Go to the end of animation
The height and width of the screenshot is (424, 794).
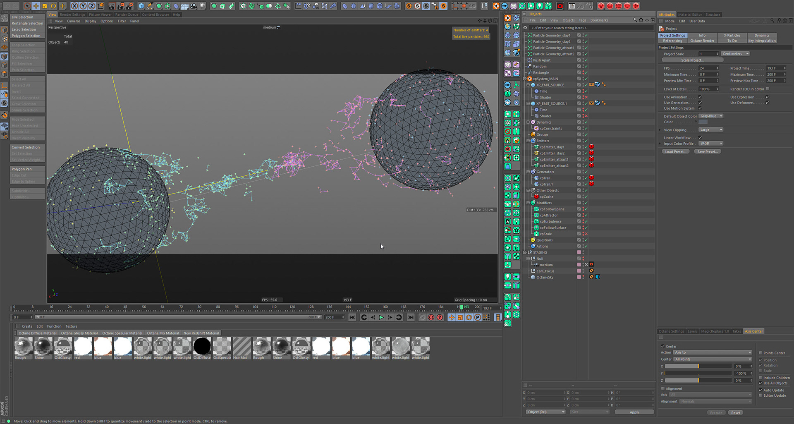[x=410, y=317]
